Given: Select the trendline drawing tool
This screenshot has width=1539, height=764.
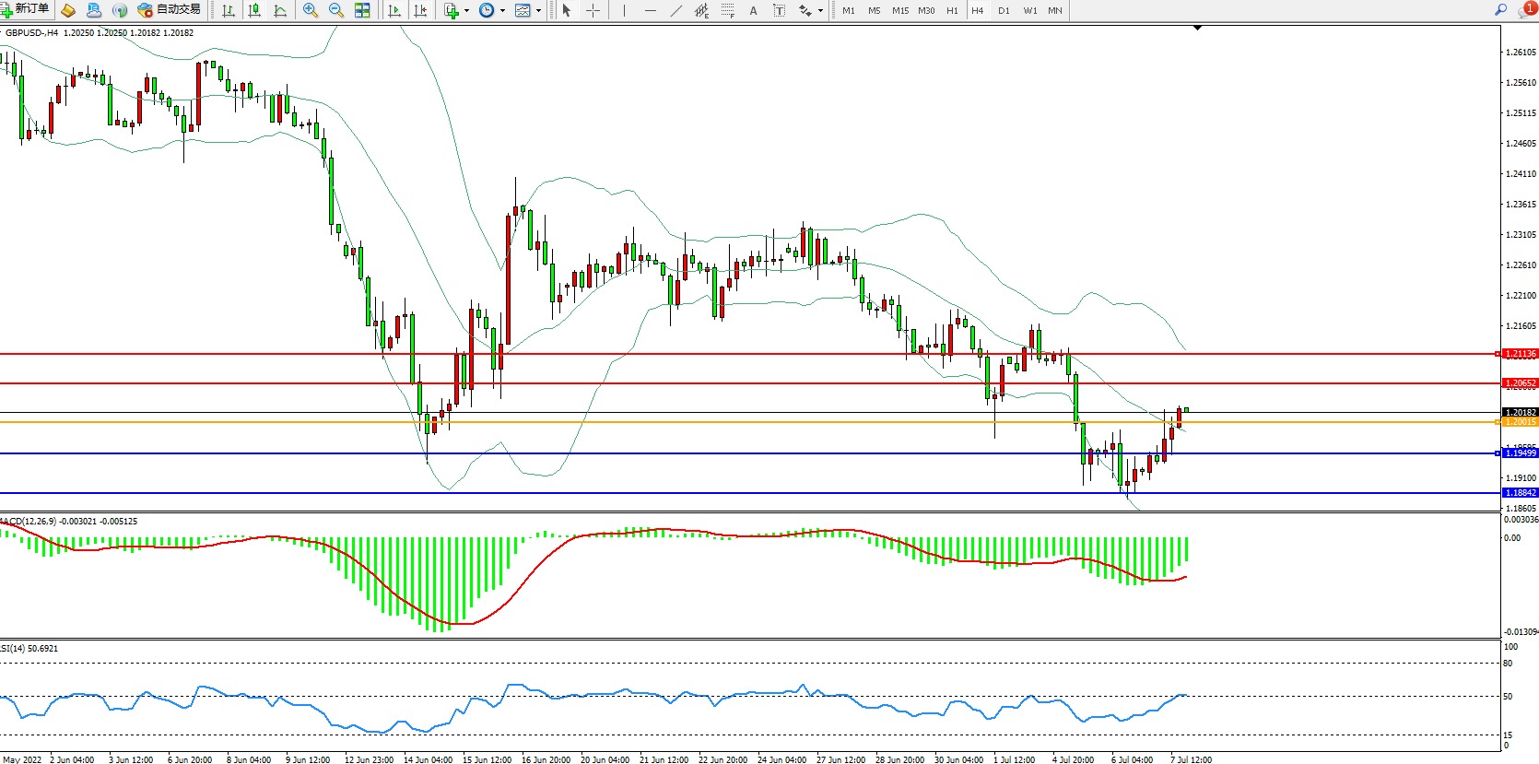Looking at the screenshot, I should click(676, 10).
